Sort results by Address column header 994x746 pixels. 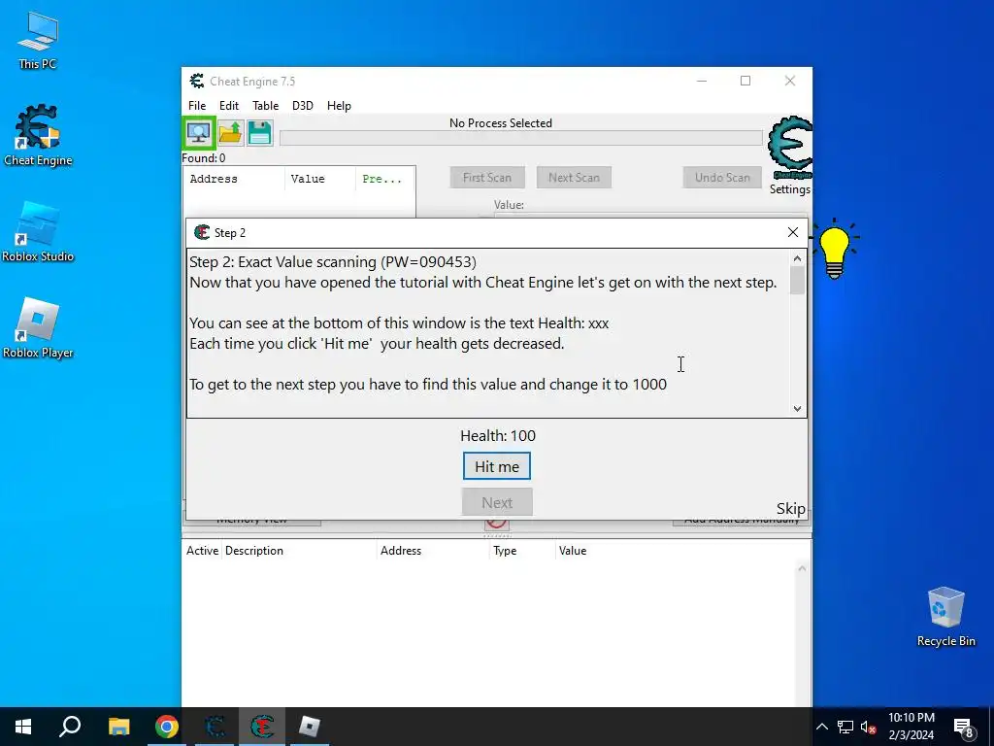(235, 179)
